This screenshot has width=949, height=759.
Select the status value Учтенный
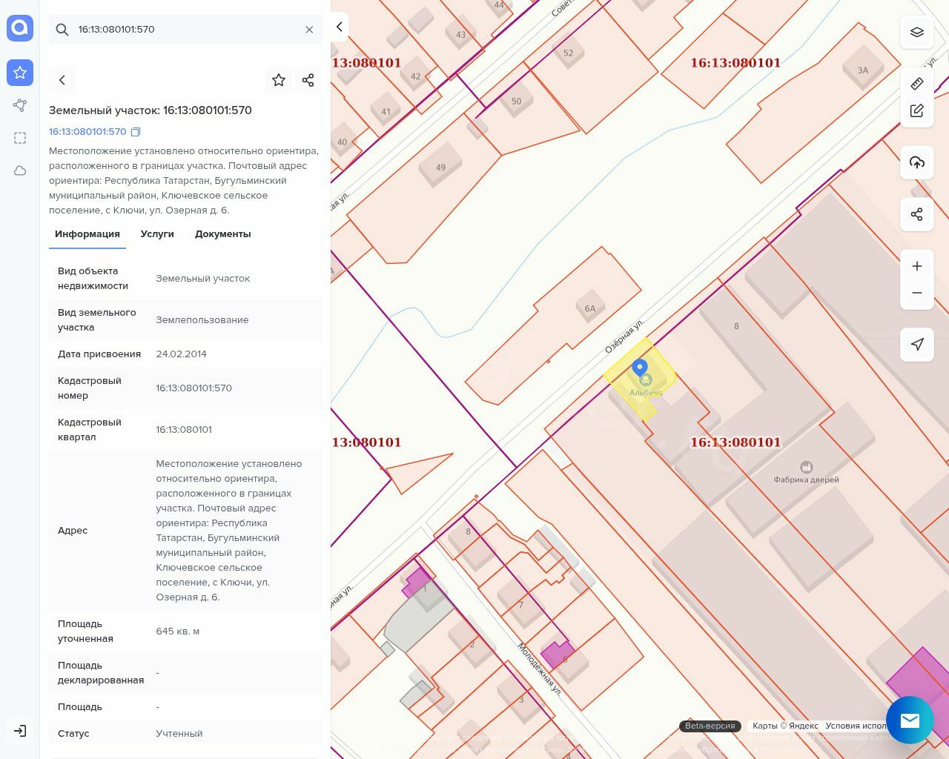coord(179,734)
